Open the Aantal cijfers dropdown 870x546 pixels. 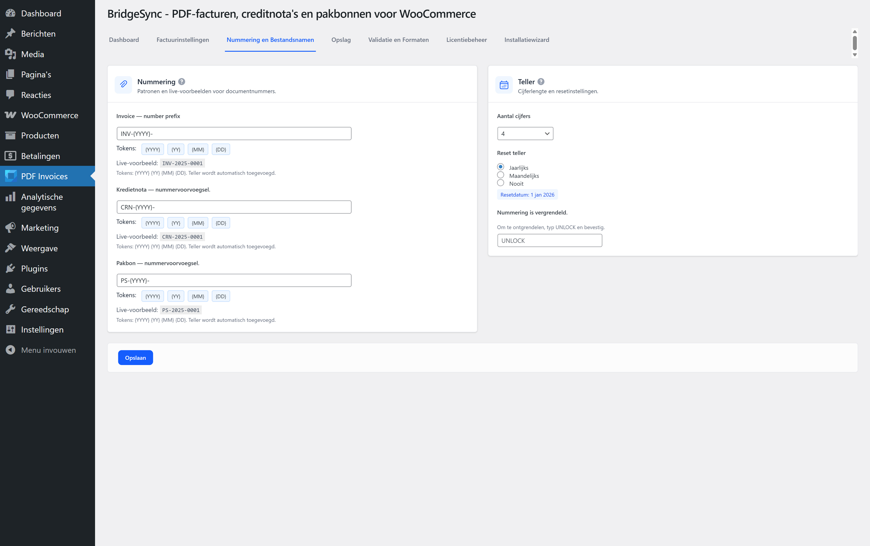[525, 134]
